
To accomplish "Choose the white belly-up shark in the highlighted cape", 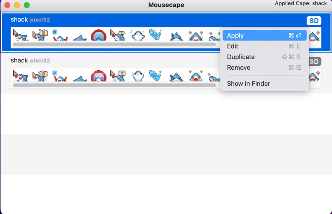I will click(138, 35).
